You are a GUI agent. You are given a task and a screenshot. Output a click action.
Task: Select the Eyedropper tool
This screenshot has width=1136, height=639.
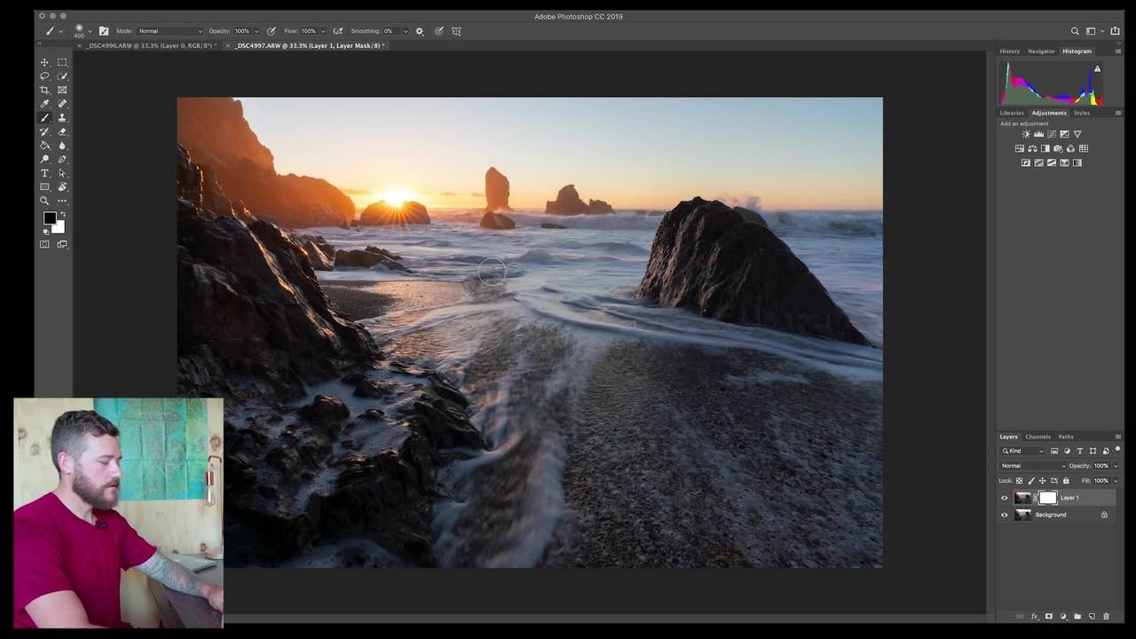[x=44, y=104]
